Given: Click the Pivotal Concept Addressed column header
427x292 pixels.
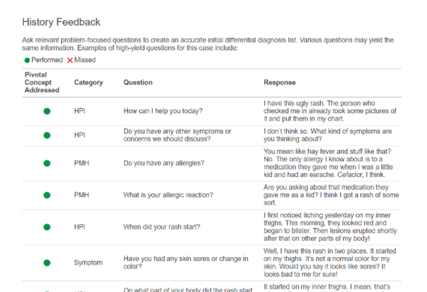Looking at the screenshot, I should pos(42,82).
